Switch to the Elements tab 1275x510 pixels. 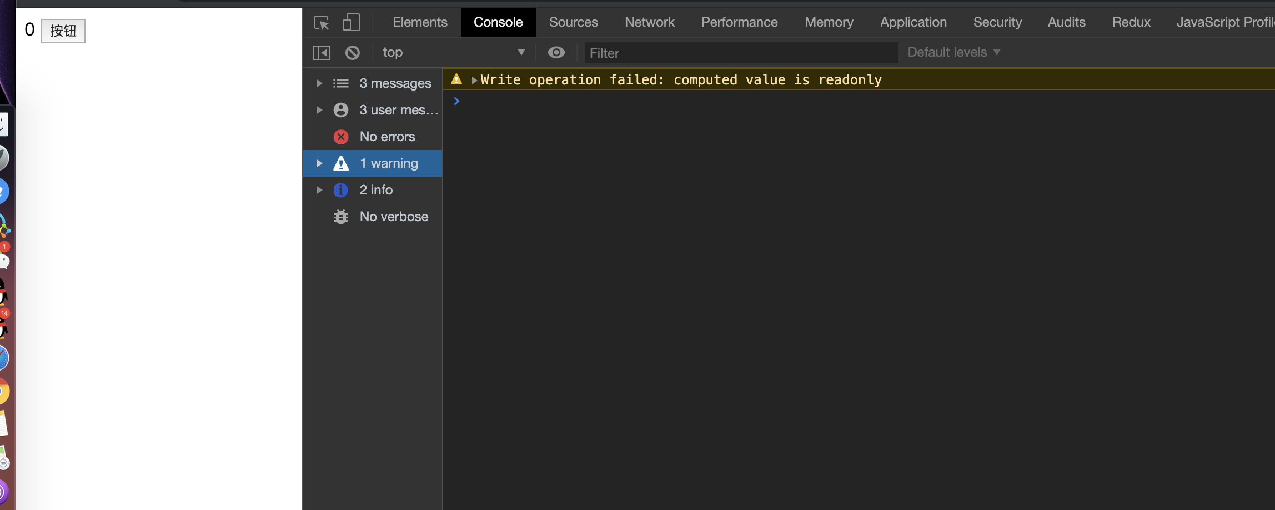(x=420, y=22)
